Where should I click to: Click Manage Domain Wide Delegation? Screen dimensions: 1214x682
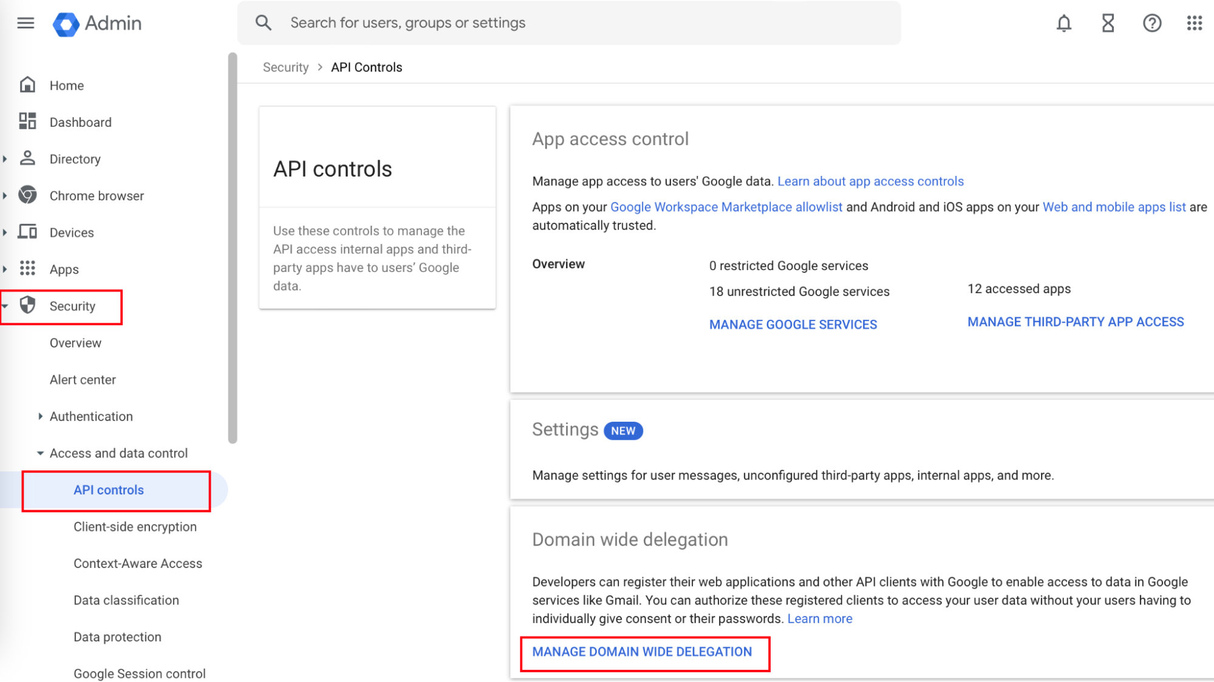[x=642, y=652]
